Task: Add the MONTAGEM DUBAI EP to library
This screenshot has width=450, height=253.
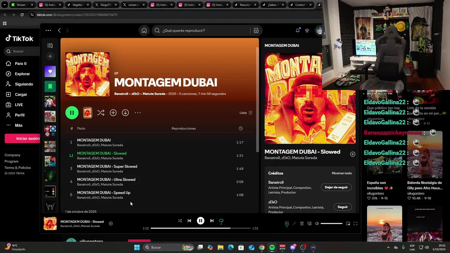Action: click(x=113, y=113)
